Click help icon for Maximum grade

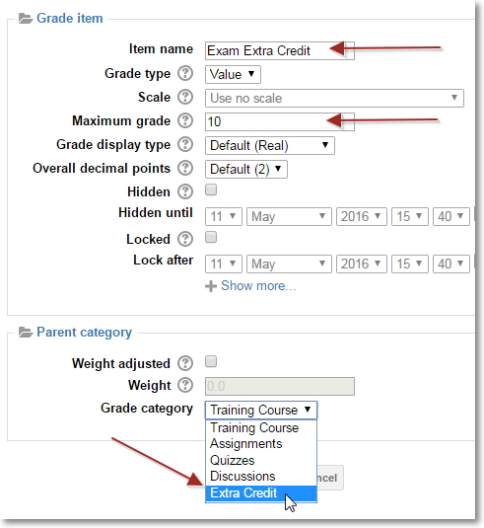[x=185, y=120]
